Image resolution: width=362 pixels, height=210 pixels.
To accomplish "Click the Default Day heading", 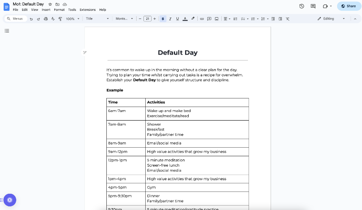I will [x=177, y=52].
